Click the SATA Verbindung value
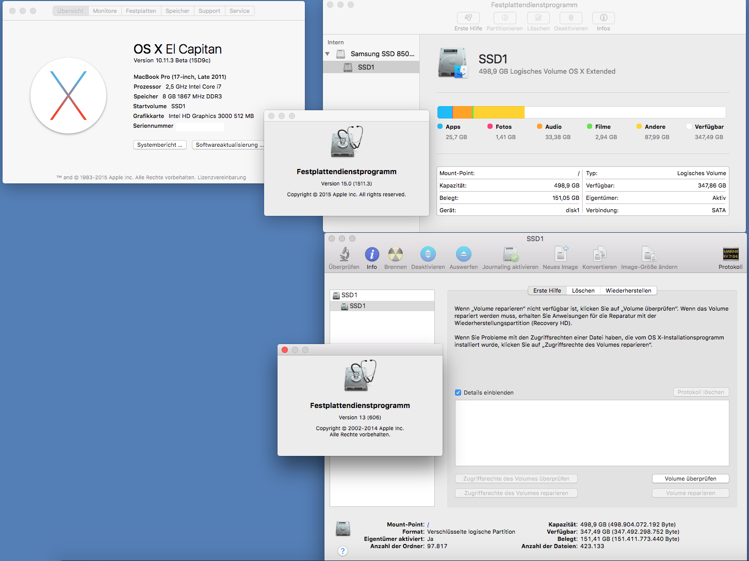 pyautogui.click(x=719, y=210)
